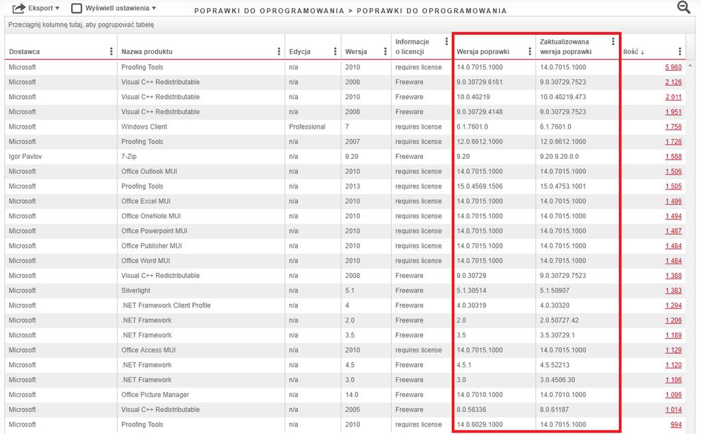Sort by Wersja poprawki header
This screenshot has width=701, height=434.
(483, 52)
